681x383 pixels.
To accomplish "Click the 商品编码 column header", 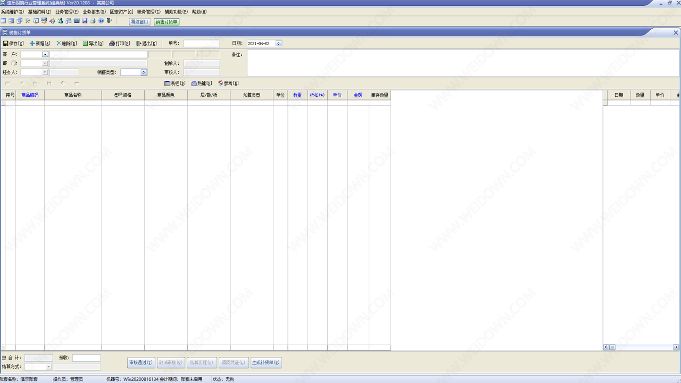I will pos(30,95).
